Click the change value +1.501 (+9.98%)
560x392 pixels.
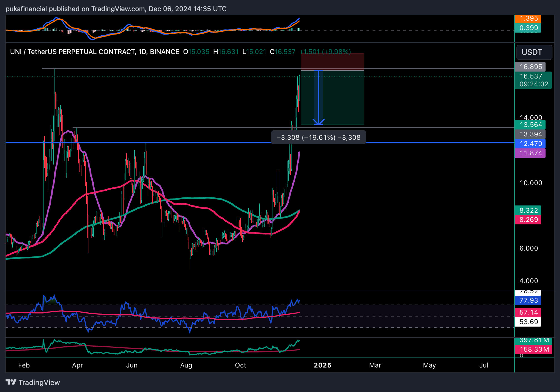[x=325, y=52]
